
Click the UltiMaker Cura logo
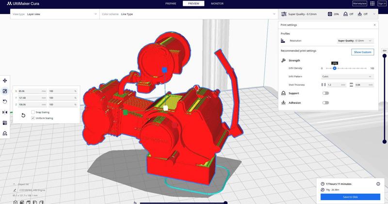[x=23, y=3]
